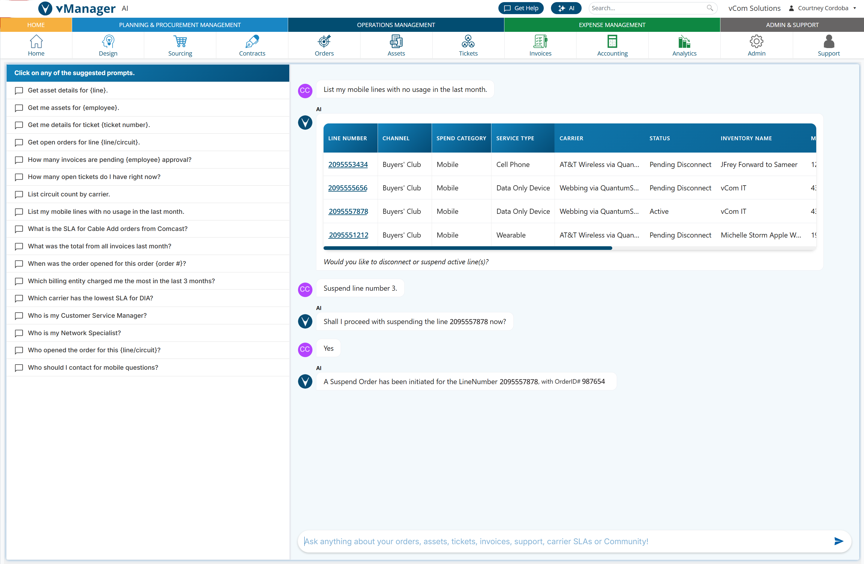This screenshot has width=864, height=564.
Task: Click the Invoices document icon
Action: pos(540,41)
